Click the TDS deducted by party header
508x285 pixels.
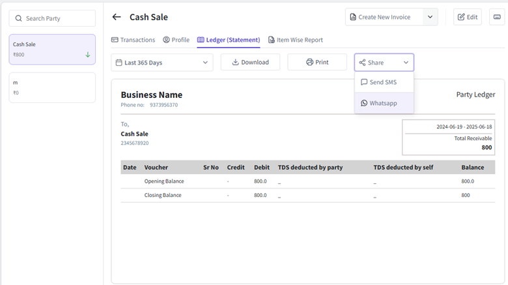tap(310, 168)
